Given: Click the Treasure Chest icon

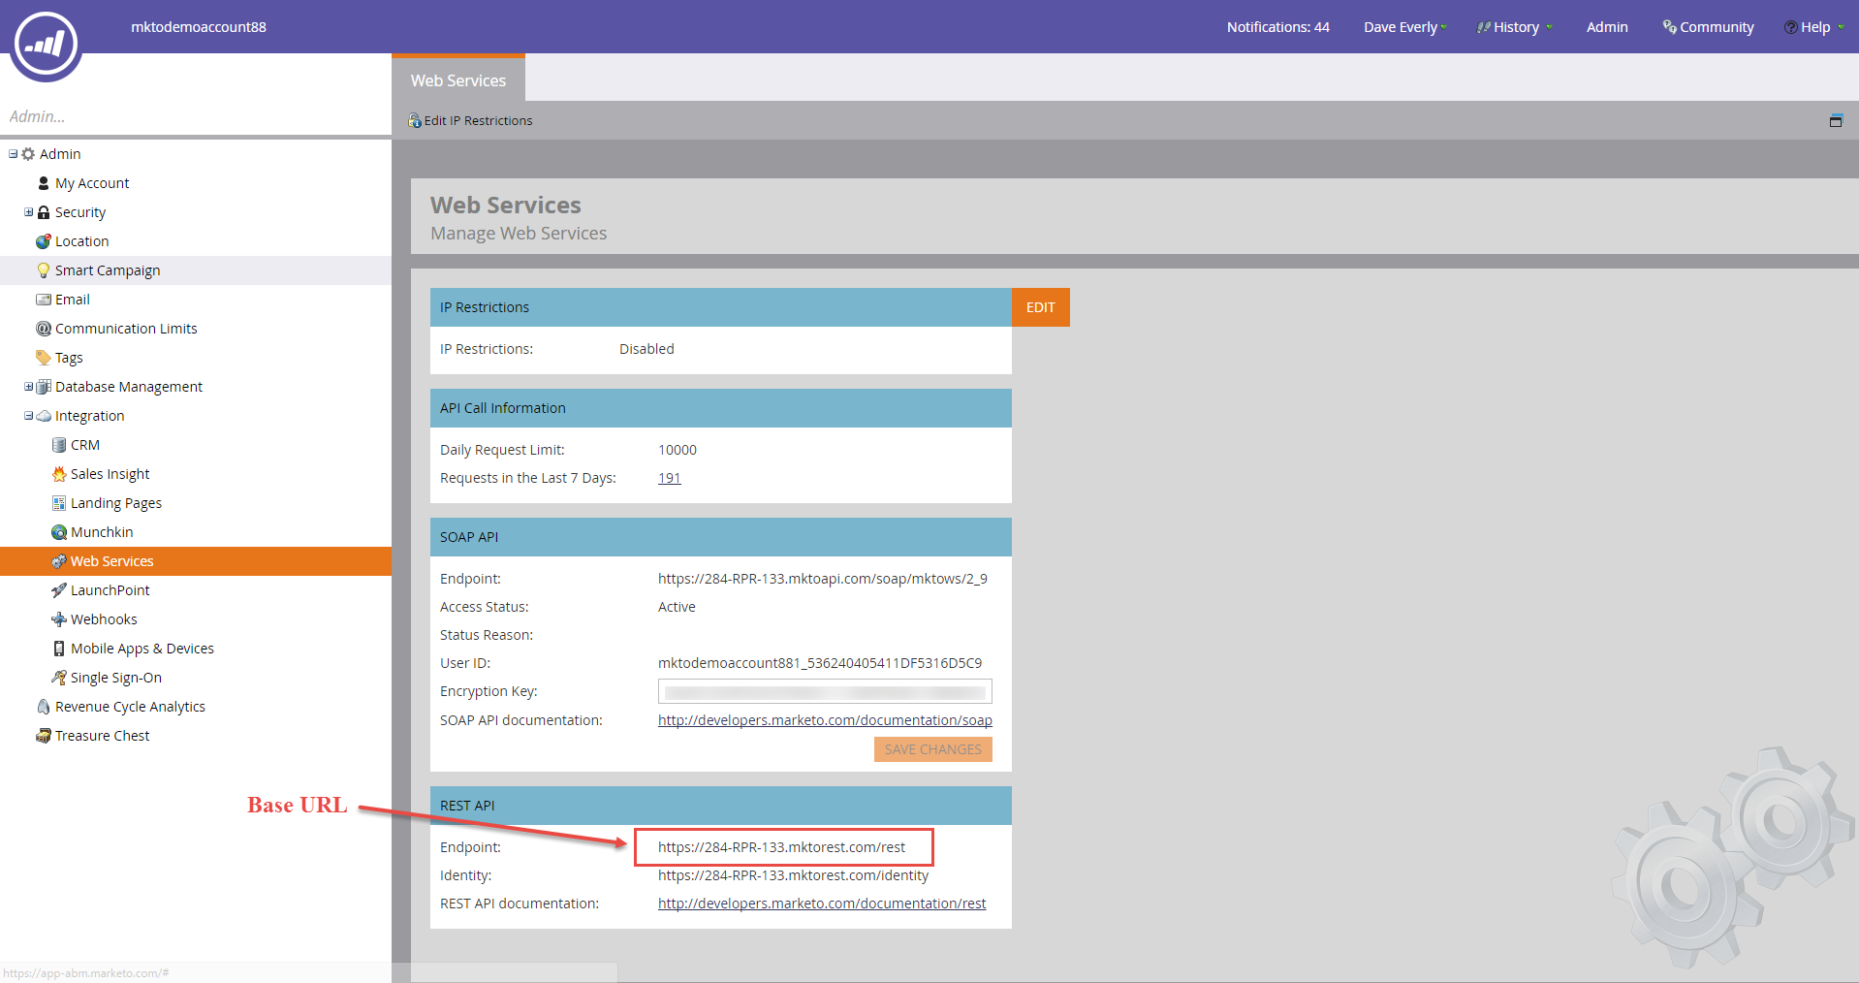Looking at the screenshot, I should 44,736.
